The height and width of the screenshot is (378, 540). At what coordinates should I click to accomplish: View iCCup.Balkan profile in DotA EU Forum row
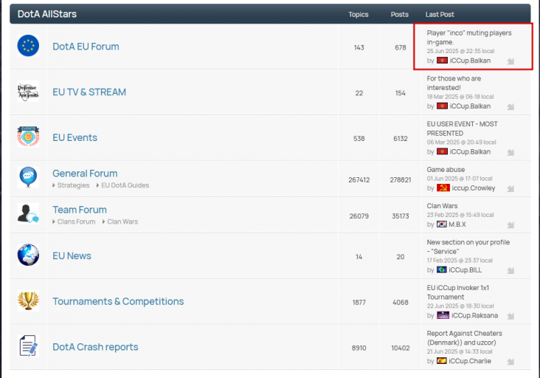tap(470, 61)
